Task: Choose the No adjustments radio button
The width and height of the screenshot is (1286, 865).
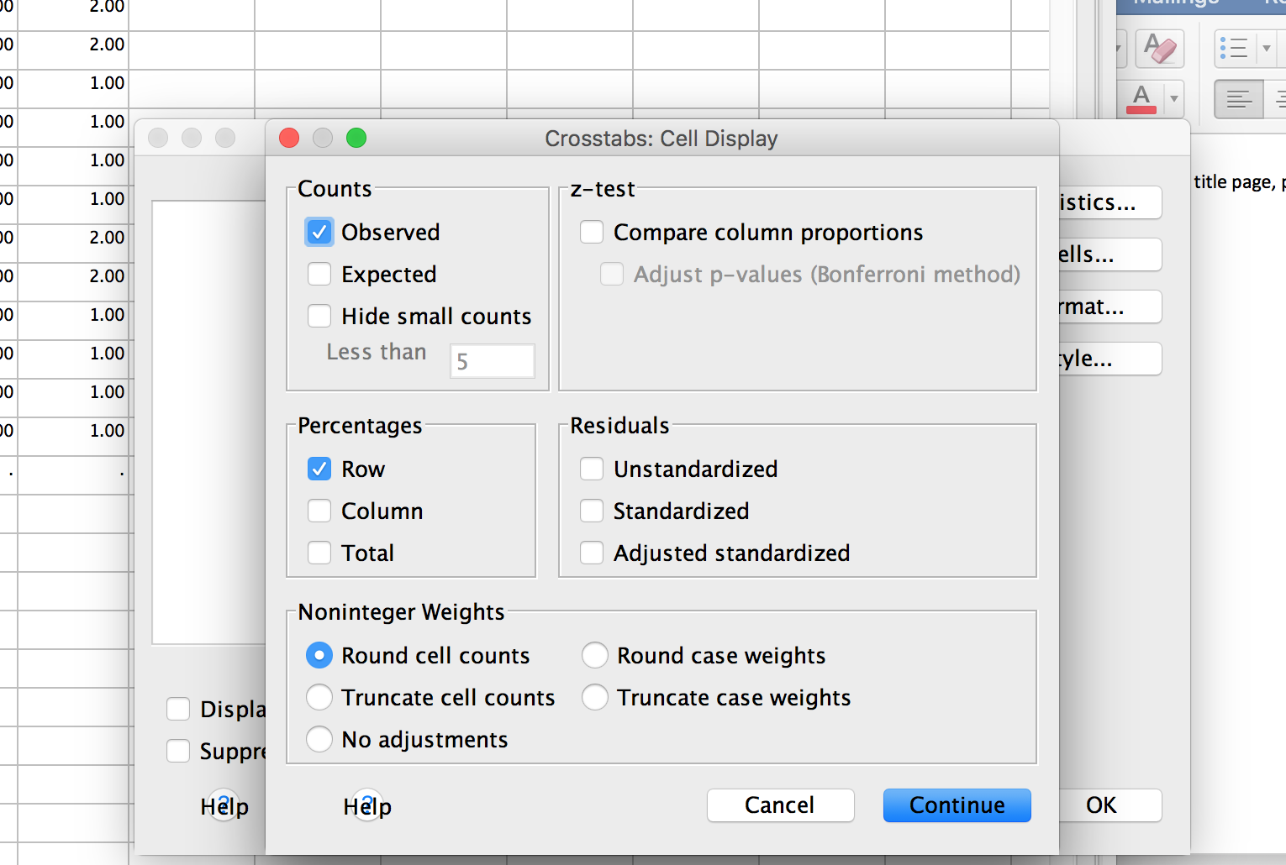Action: tap(319, 739)
